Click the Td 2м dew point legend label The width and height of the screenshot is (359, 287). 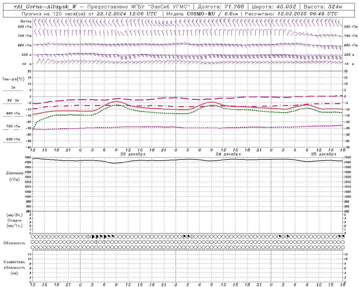pyautogui.click(x=13, y=100)
